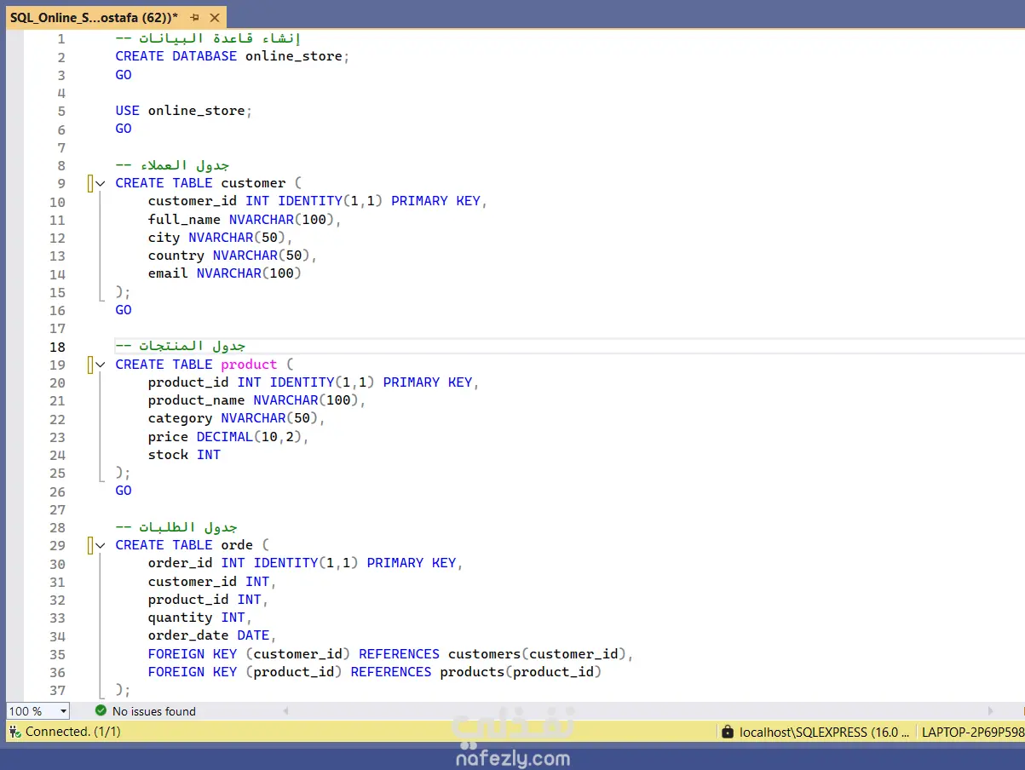Collapse the CREATE TABLE product block
This screenshot has width=1025, height=770.
tap(101, 365)
